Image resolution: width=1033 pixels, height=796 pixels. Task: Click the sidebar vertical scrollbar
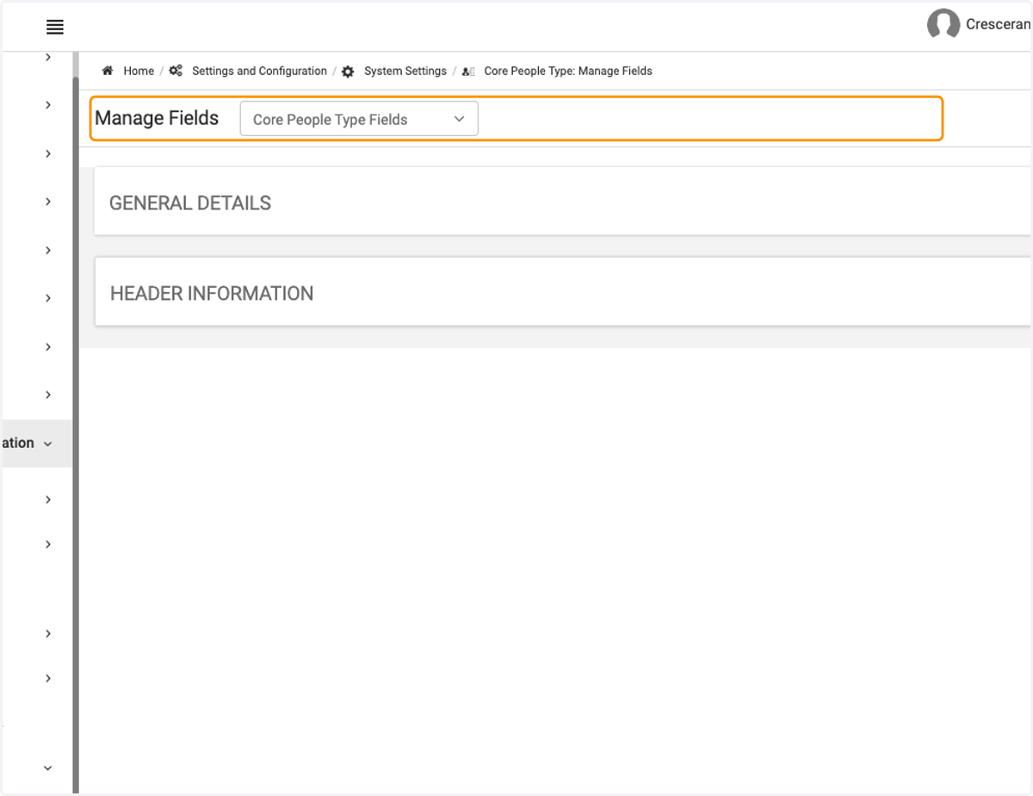click(x=76, y=435)
